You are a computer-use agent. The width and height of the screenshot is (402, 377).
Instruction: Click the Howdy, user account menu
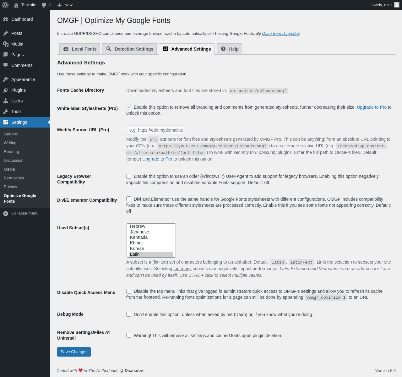tap(384, 5)
